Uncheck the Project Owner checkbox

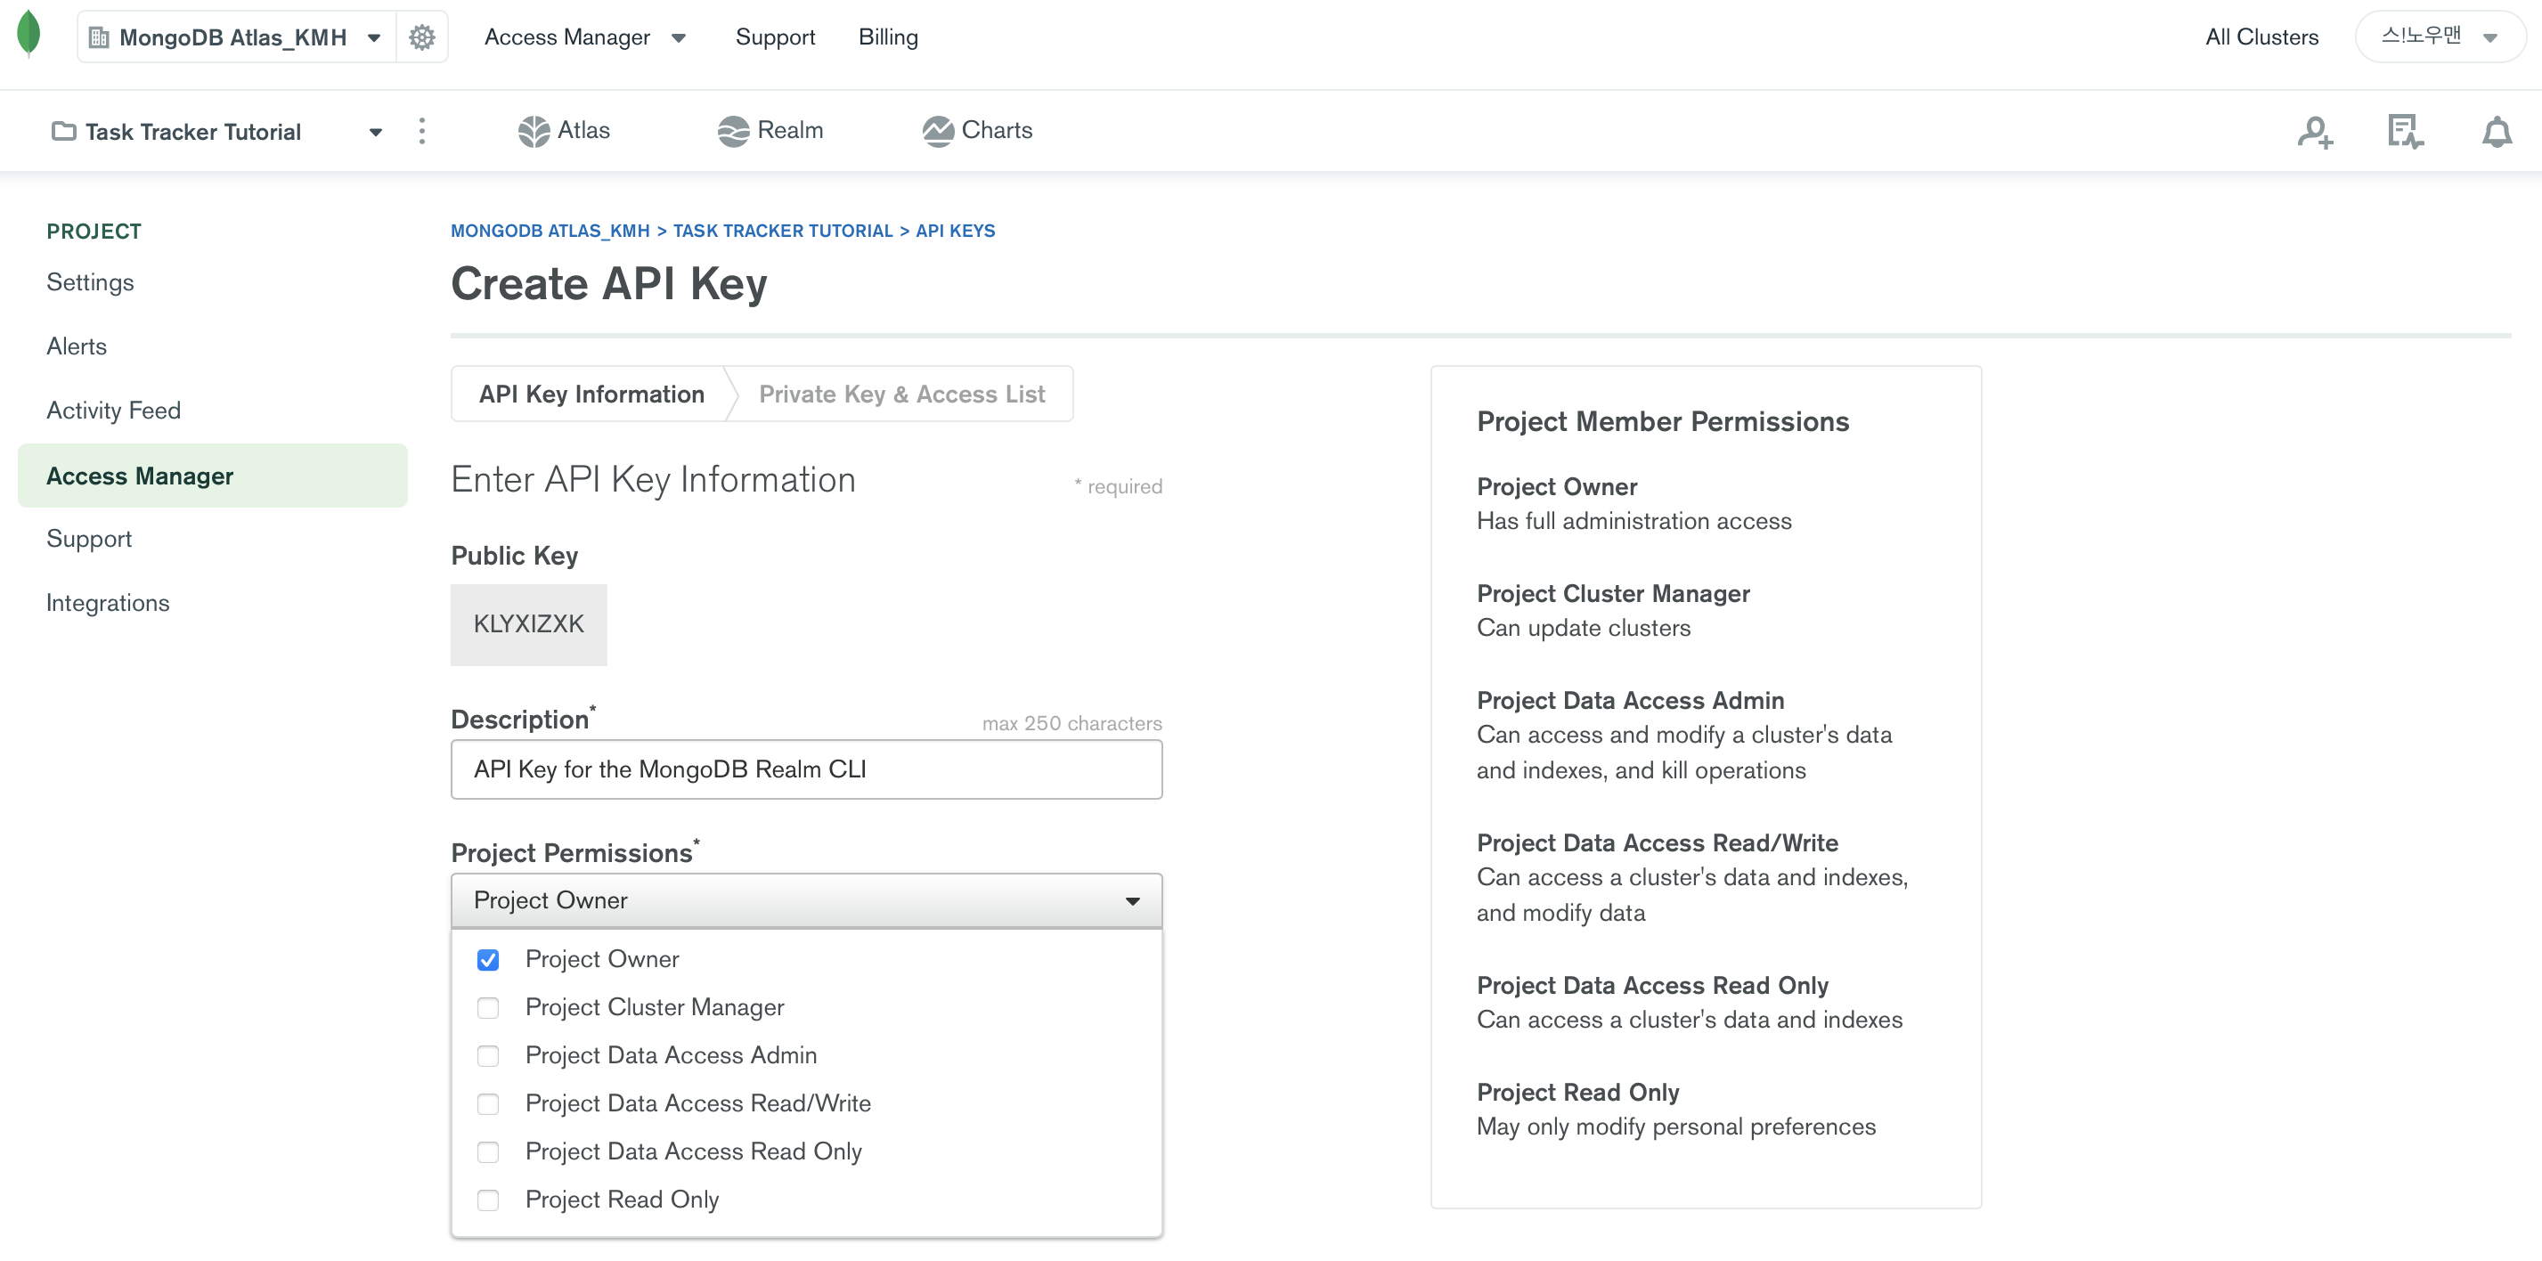point(487,960)
